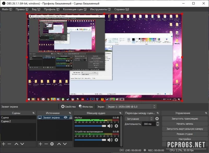Open the Файл menu
Image resolution: width=209 pixels, height=153 pixels.
point(7,9)
